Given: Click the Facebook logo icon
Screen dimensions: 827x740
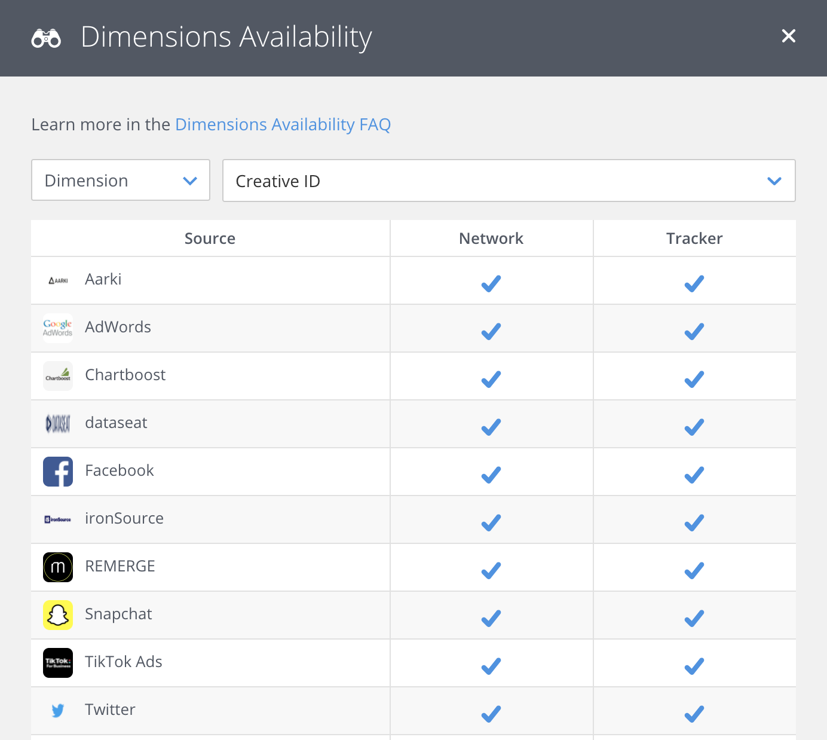Looking at the screenshot, I should tap(58, 472).
